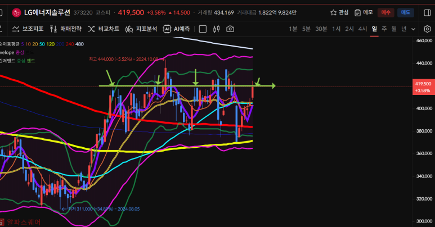Image resolution: width=435 pixels, height=227 pixels.
Task: Click the 419,500 price tag on axis
Action: 424,87
